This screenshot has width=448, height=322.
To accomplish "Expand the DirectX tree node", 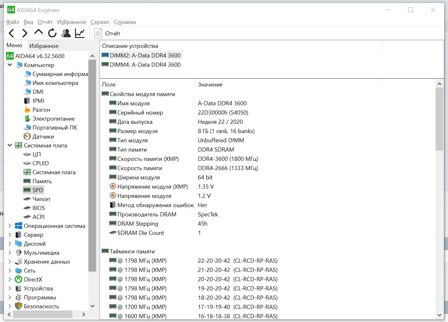I will pos(10,279).
